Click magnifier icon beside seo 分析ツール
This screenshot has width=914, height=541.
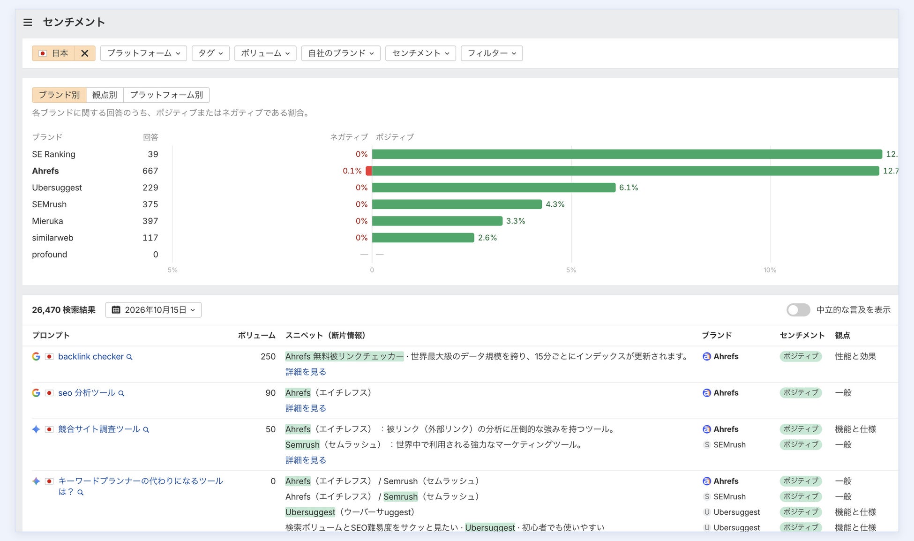[121, 393]
